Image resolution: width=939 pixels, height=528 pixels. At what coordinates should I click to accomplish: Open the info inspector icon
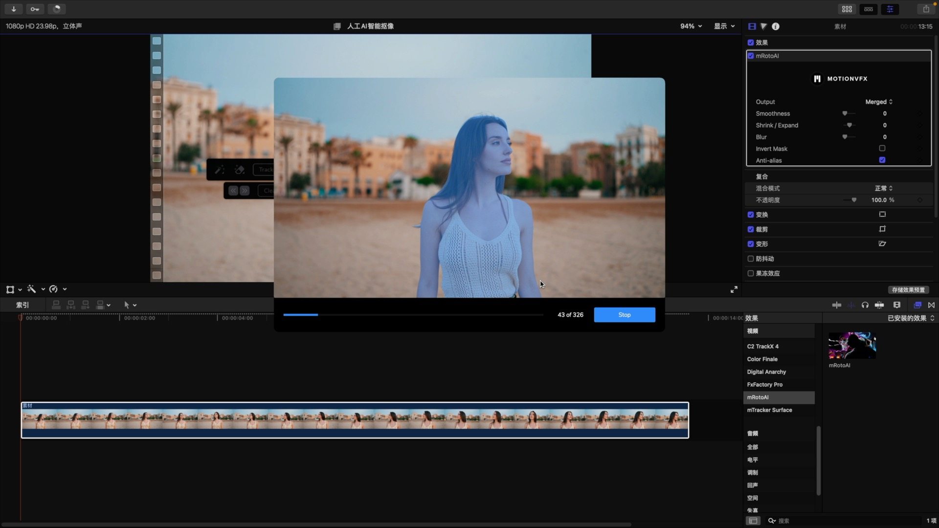click(776, 26)
